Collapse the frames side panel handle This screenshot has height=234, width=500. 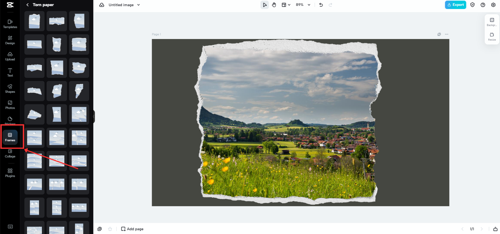pos(94,116)
